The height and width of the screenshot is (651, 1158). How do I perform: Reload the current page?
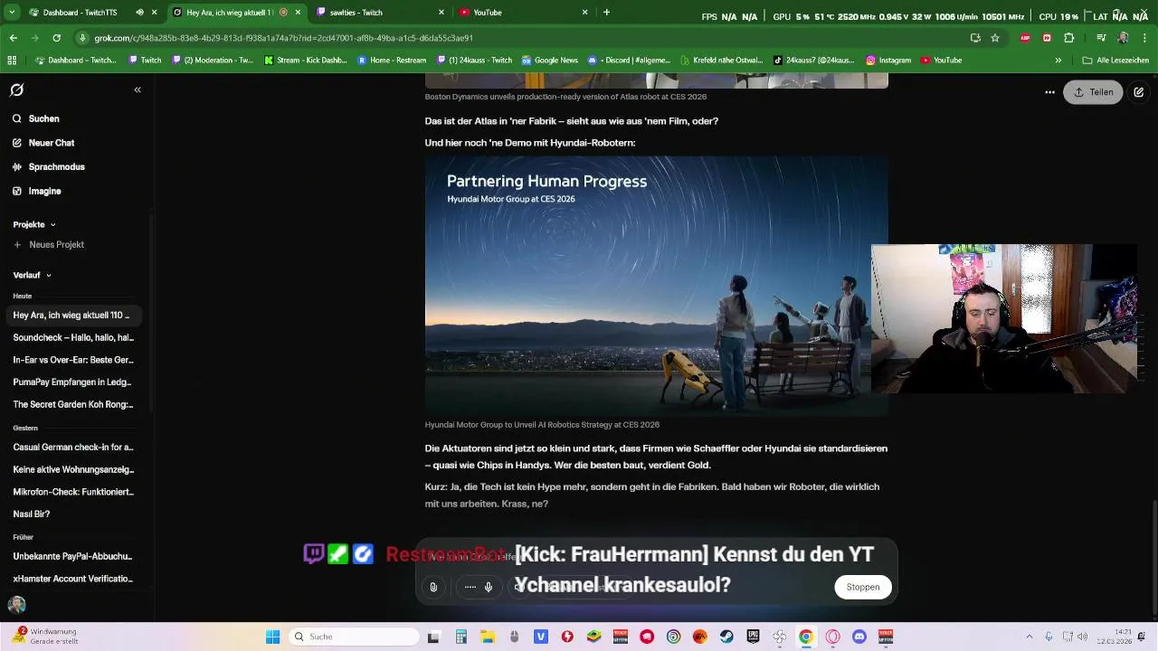coord(56,38)
